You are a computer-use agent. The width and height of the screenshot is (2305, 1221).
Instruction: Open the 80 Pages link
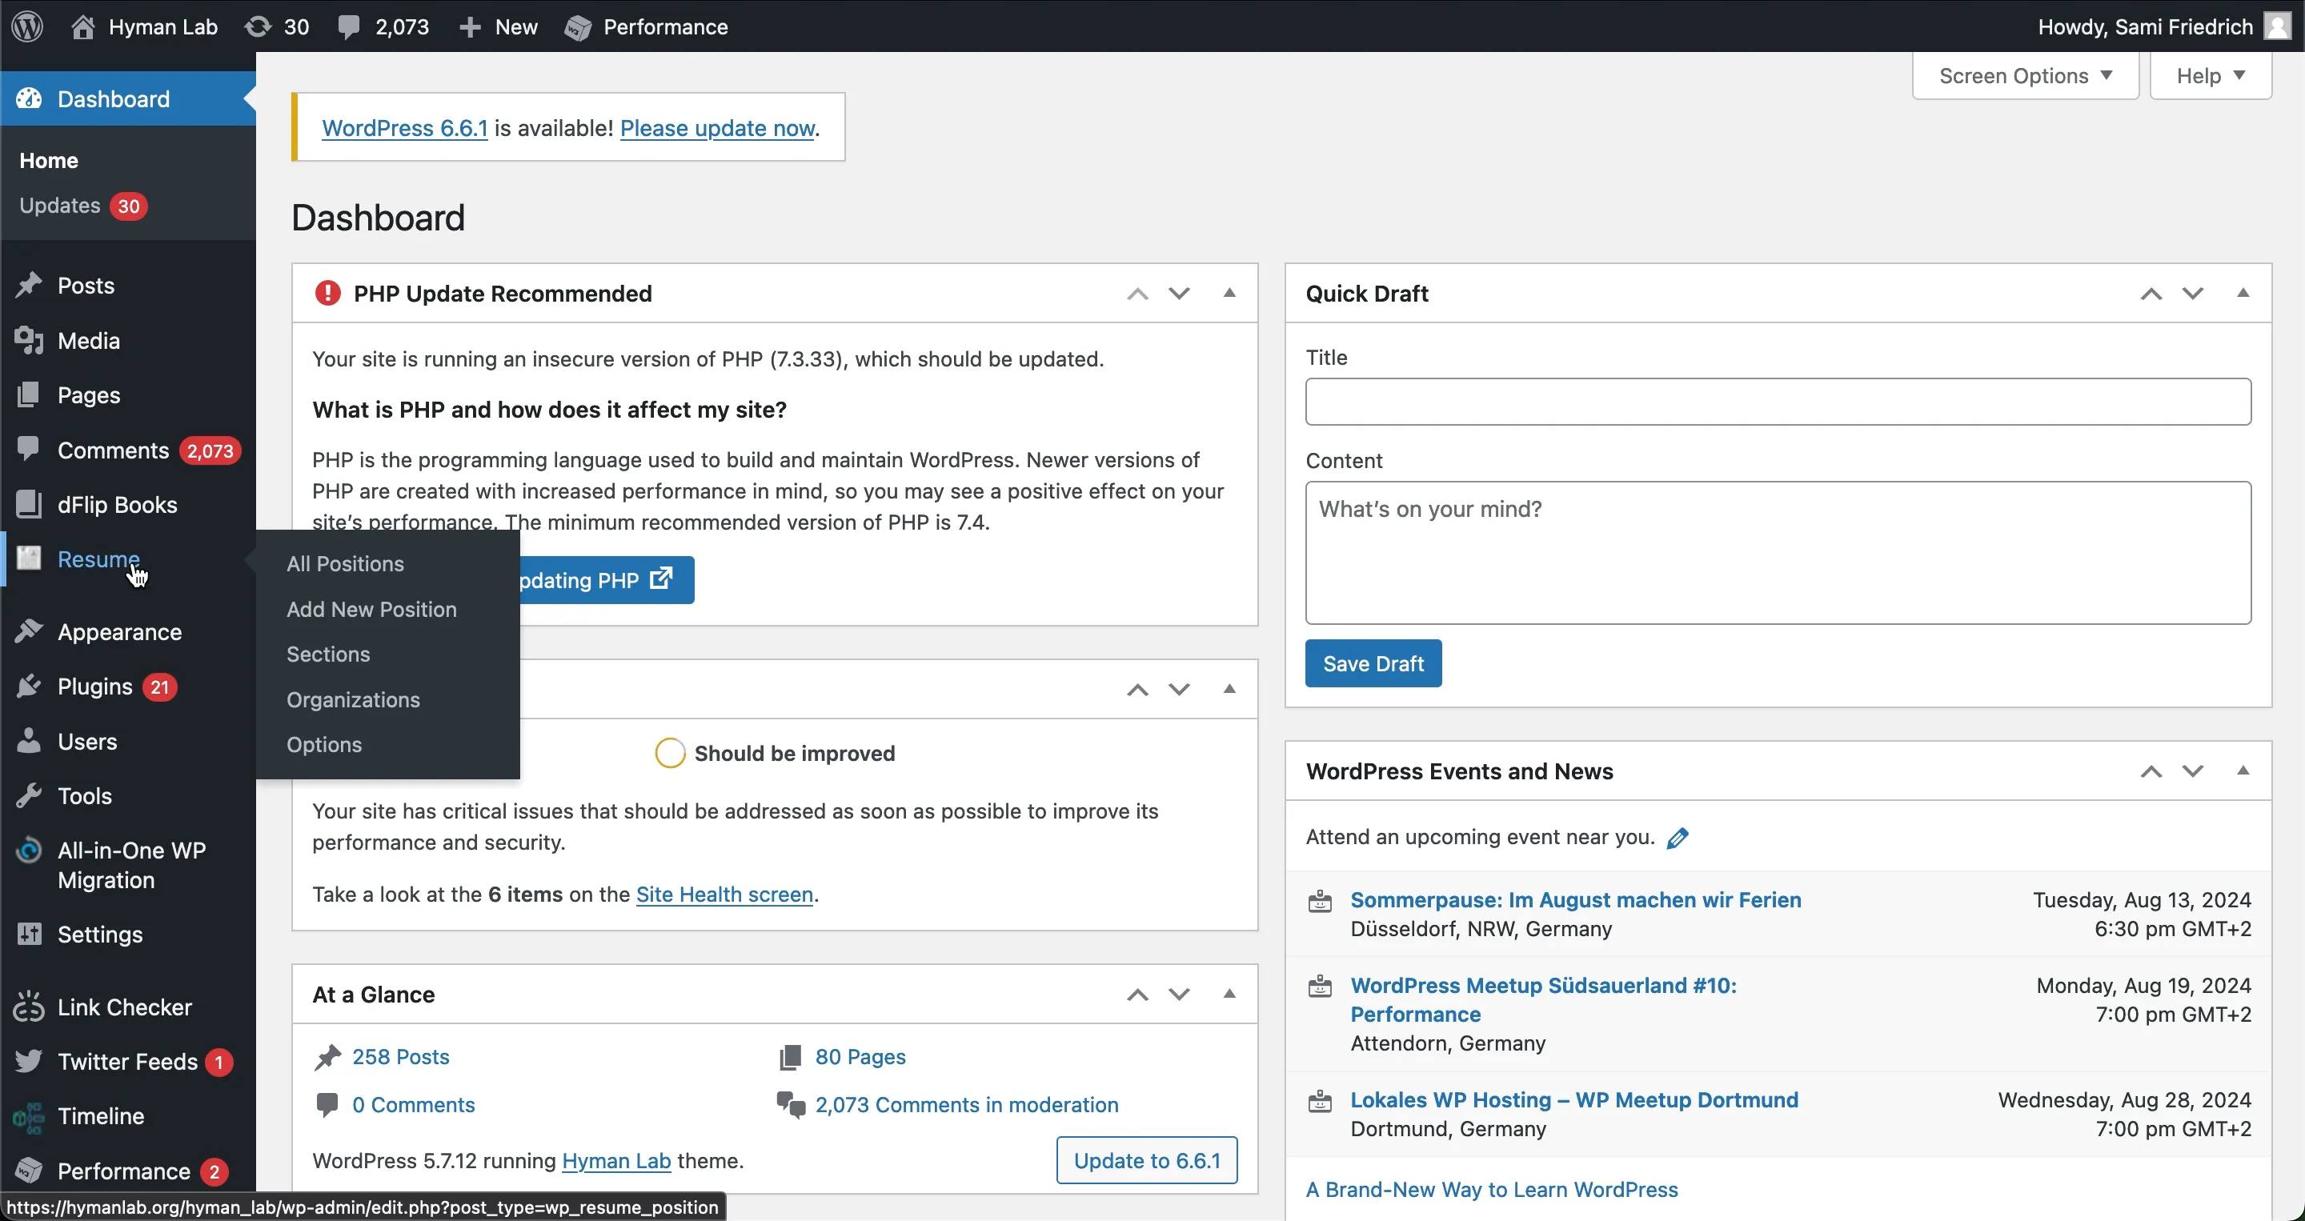click(x=861, y=1056)
